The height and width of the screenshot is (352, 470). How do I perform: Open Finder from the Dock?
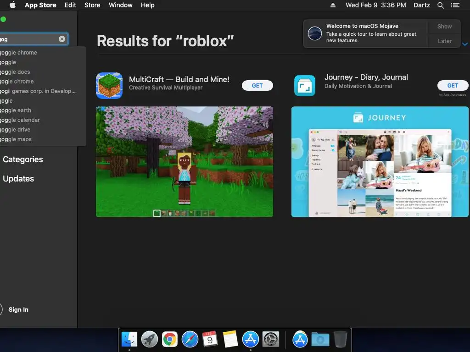tap(129, 339)
